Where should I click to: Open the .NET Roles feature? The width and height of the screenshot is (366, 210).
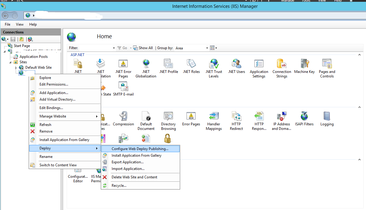click(191, 66)
